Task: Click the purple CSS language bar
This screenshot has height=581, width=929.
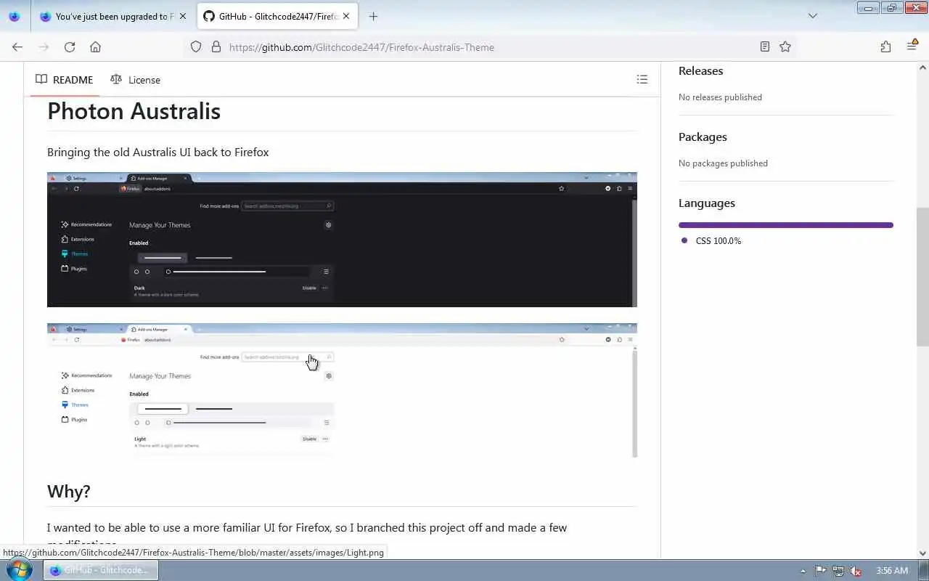Action: point(786,225)
